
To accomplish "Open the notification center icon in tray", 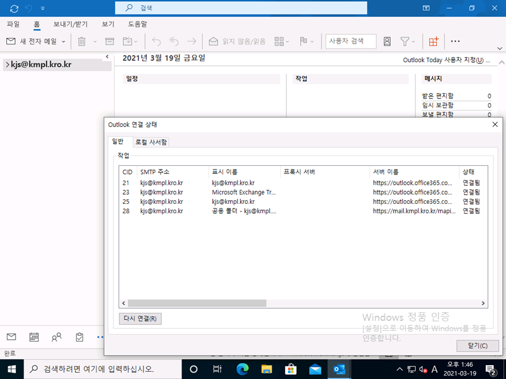I will [x=491, y=369].
